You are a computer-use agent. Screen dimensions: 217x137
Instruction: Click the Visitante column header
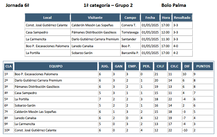[95, 18]
